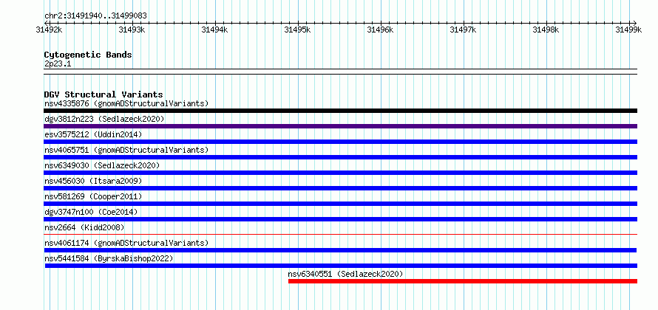Open the nsv4335876 gnomAD variant label
The image size is (658, 310).
[126, 103]
